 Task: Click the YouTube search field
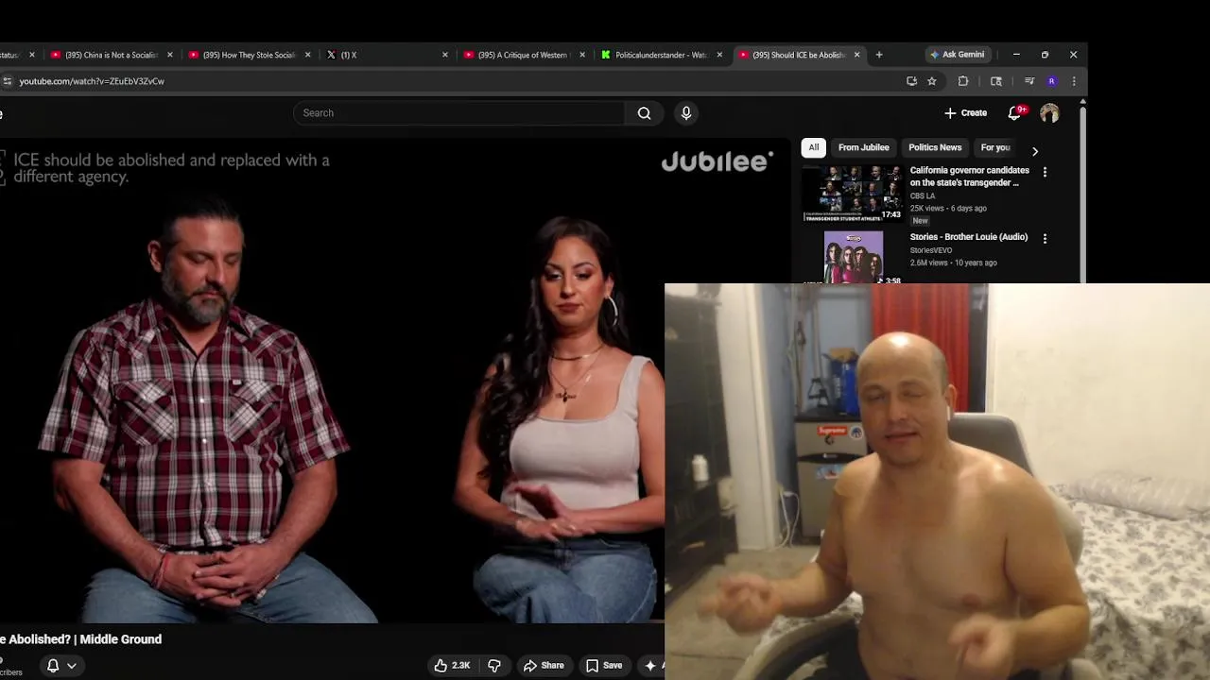459,113
